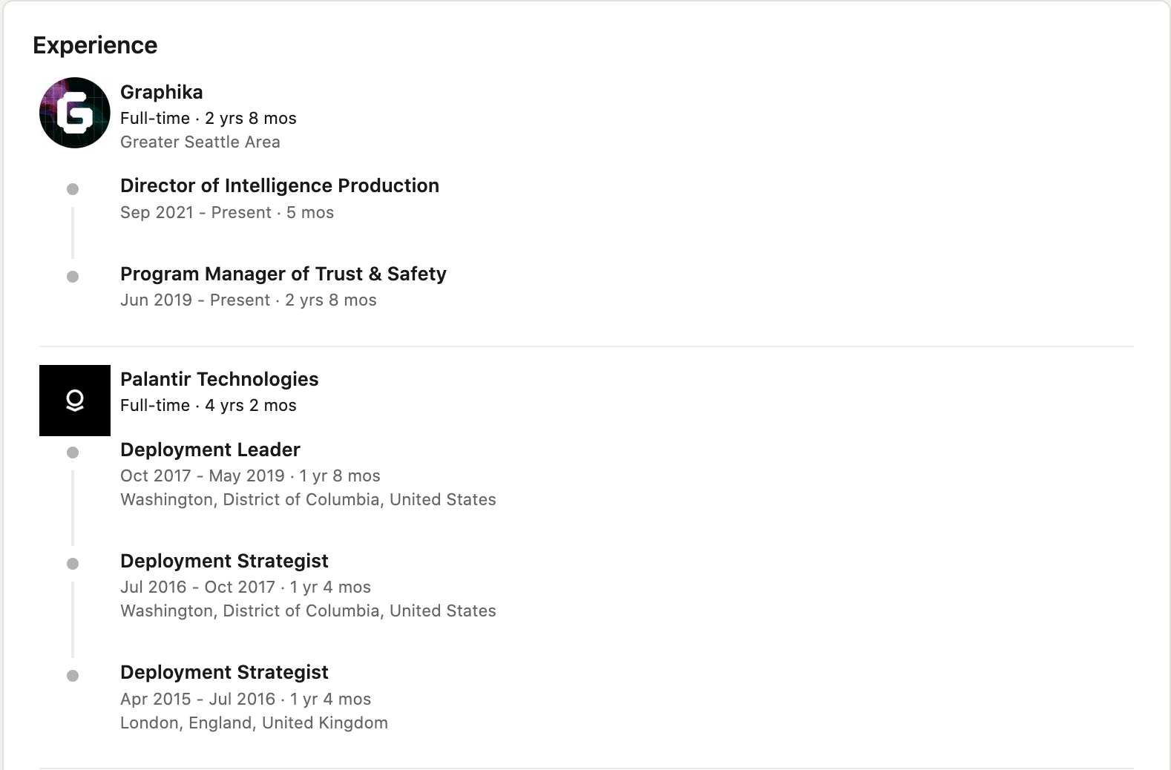Open the Graphika company logo
The width and height of the screenshot is (1171, 770).
point(75,113)
